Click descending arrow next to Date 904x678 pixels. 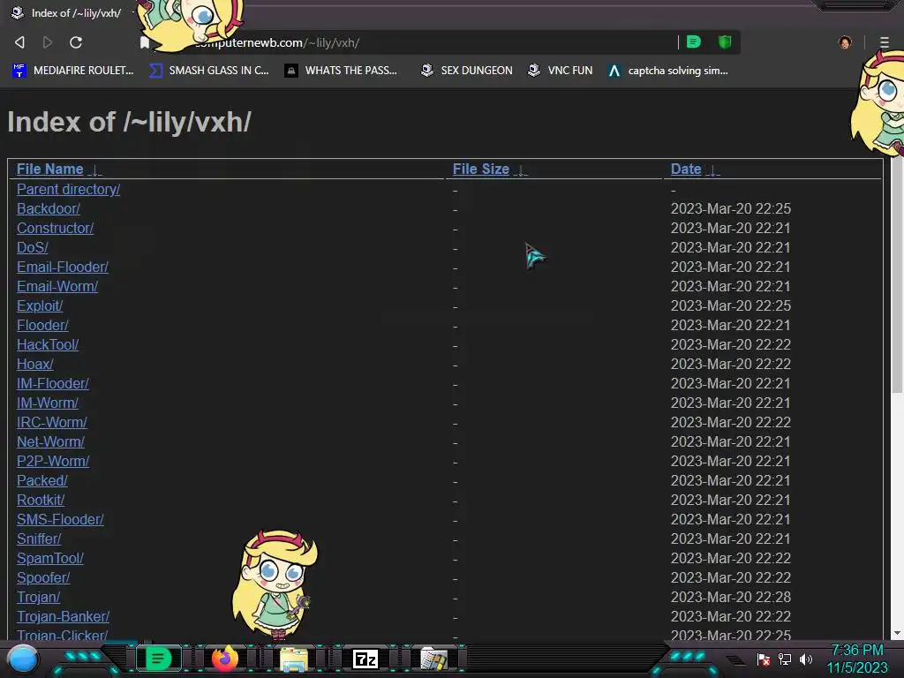click(x=713, y=170)
